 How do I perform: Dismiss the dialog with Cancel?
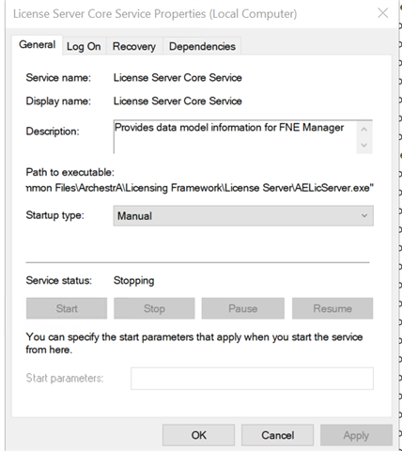tap(278, 435)
